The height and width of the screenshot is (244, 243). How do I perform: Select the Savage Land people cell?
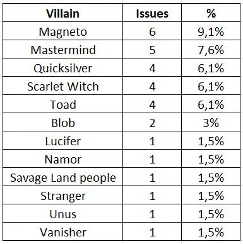pyautogui.click(x=62, y=177)
